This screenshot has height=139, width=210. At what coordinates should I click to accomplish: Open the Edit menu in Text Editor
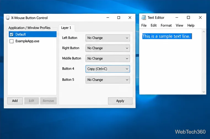click(154, 25)
